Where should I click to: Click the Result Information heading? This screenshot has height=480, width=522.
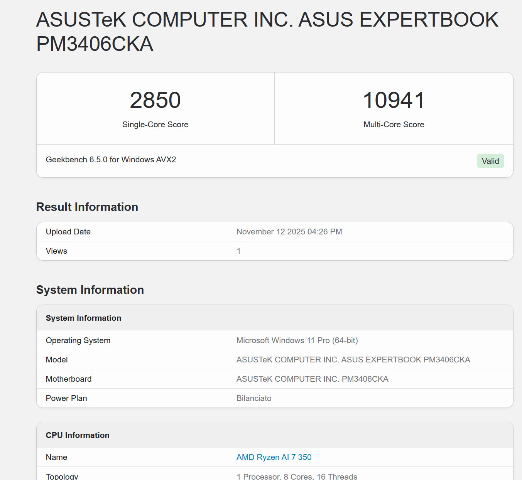(87, 207)
